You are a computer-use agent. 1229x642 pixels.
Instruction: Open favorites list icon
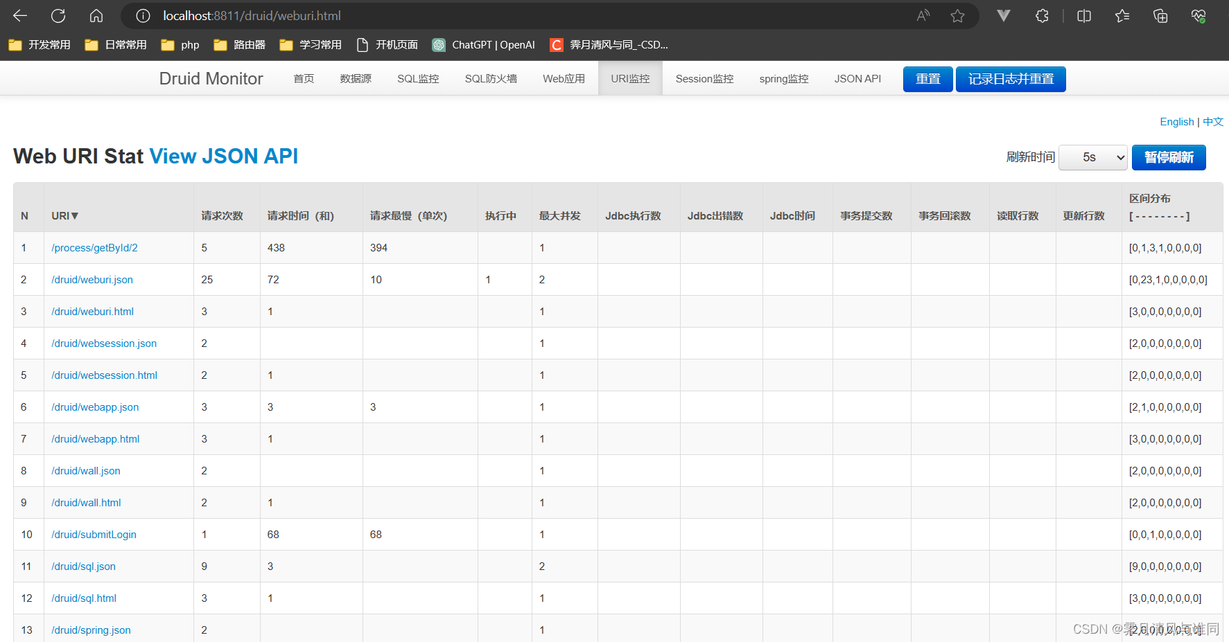point(1122,15)
